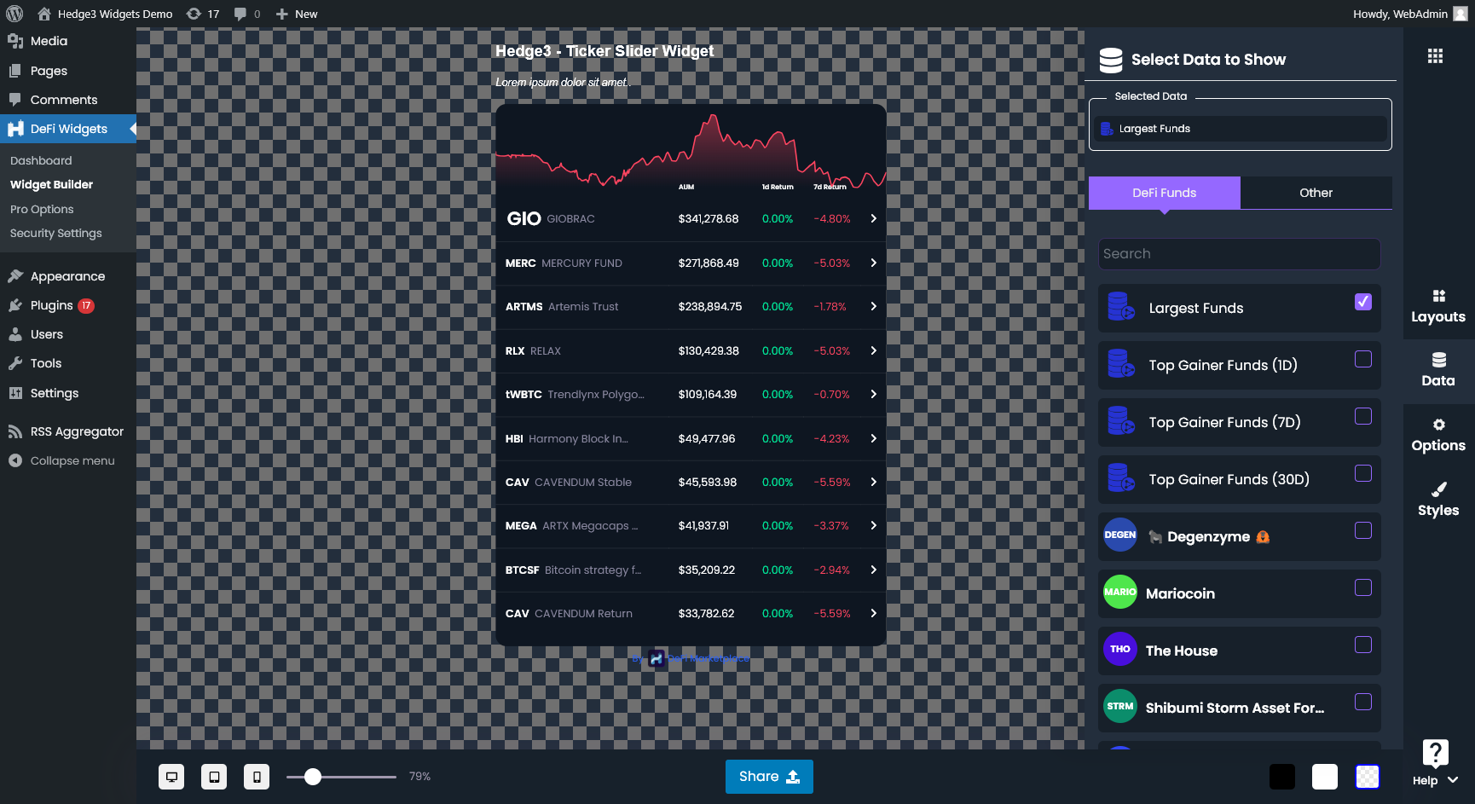Adjust the zoom percentage slider
Image resolution: width=1475 pixels, height=804 pixels.
[x=314, y=777]
